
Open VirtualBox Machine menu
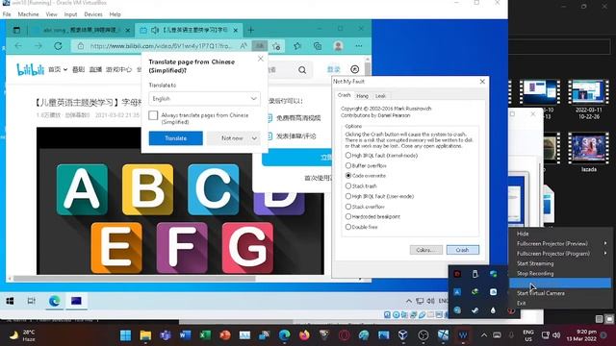click(x=28, y=14)
